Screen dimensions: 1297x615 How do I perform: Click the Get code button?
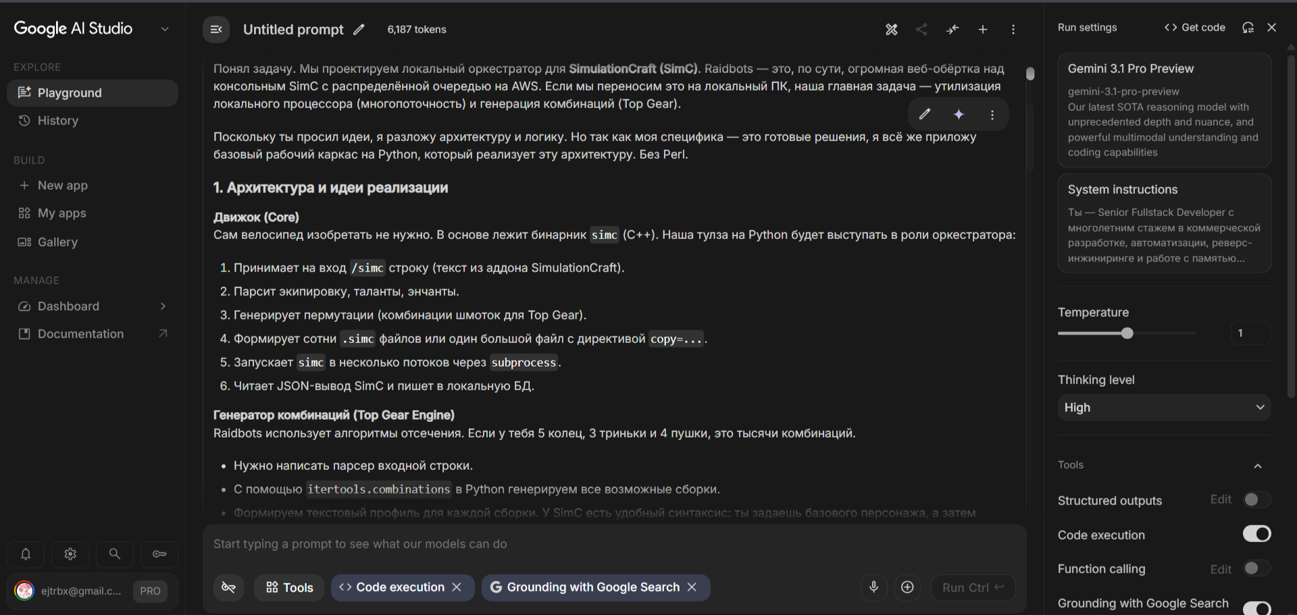[1194, 28]
